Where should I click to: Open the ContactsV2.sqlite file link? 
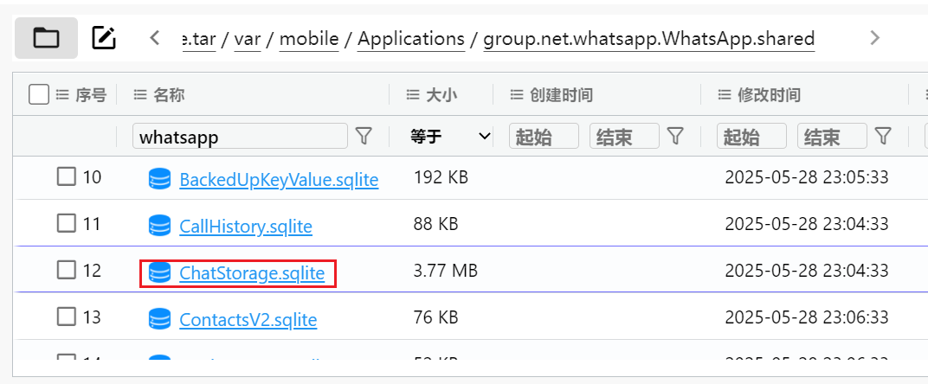(248, 320)
